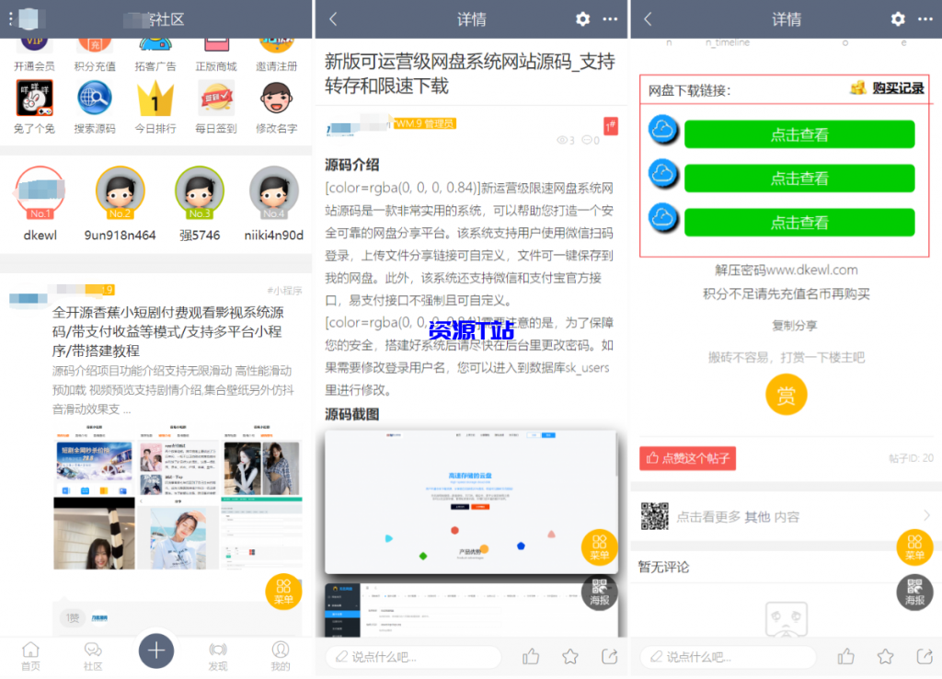
Task: Toggle 点赞这个帖子 to like the thread
Action: coord(687,458)
